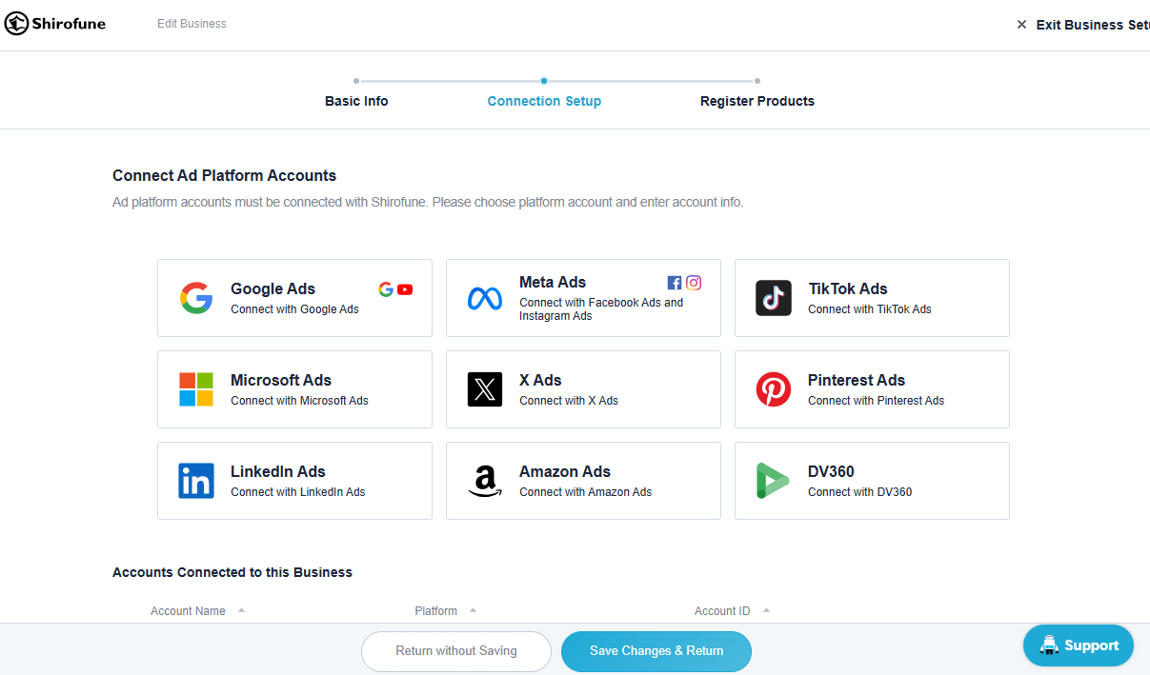Select the Google Ads platform icon
This screenshot has height=675, width=1150.
[196, 298]
